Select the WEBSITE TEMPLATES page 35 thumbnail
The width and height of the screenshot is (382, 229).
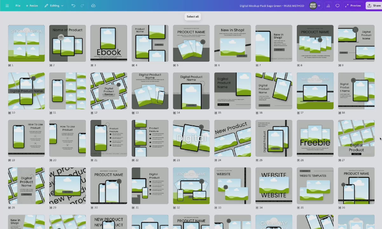tap(315, 186)
